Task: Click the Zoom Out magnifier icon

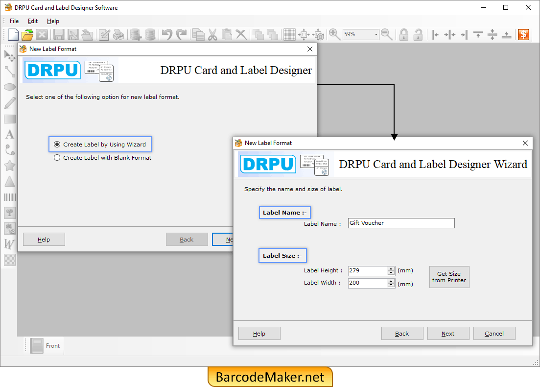Action: click(387, 34)
